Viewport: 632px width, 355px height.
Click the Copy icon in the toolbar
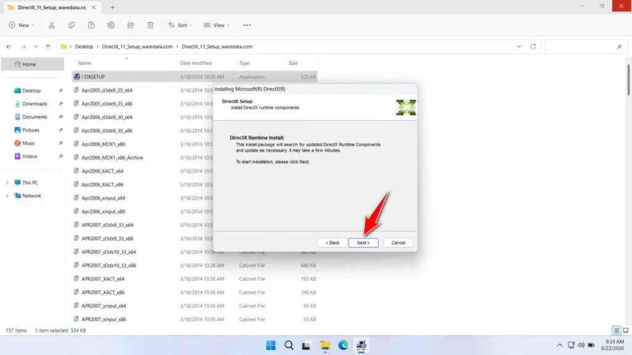pyautogui.click(x=72, y=25)
